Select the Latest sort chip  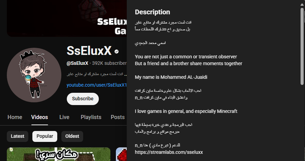coord(17,136)
